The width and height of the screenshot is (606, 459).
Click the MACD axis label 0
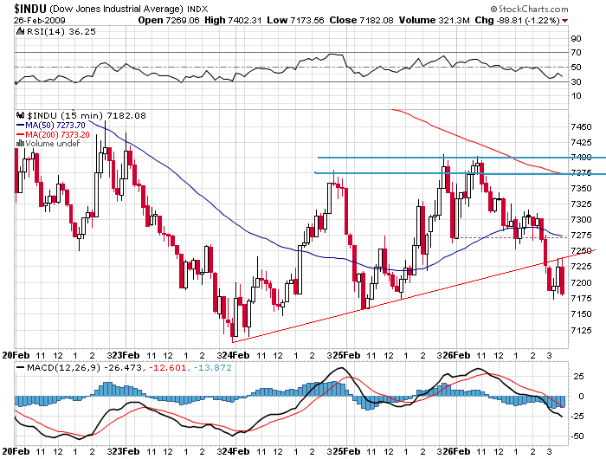(x=581, y=397)
